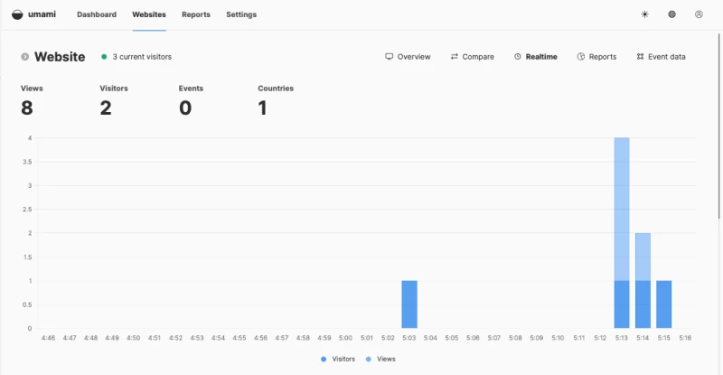Click the green current visitors status dot
The width and height of the screenshot is (723, 375).
(x=104, y=57)
